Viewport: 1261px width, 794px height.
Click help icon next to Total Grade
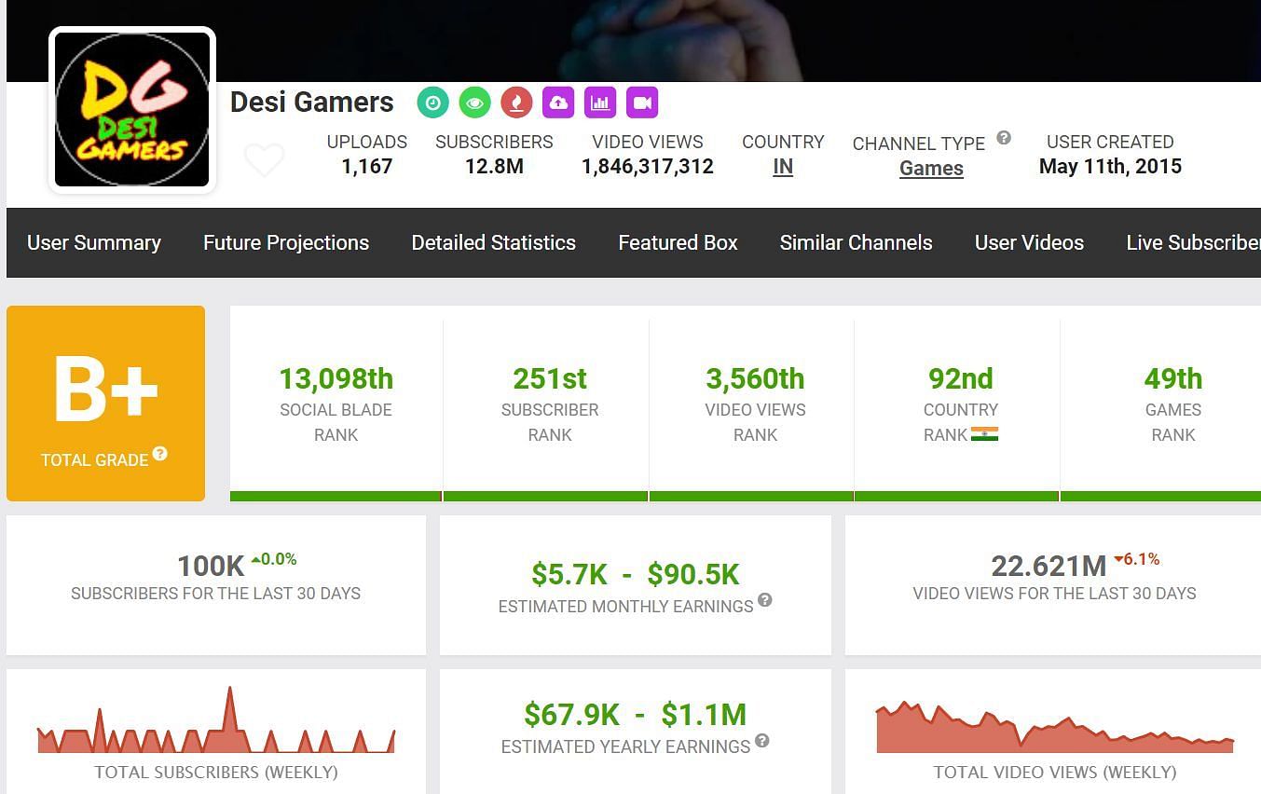tap(160, 454)
